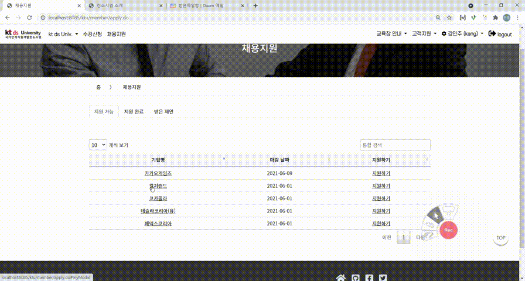The height and width of the screenshot is (281, 525).
Task: Click 지원하기 in the 테슬라코리아(유) row
Action: click(x=381, y=211)
